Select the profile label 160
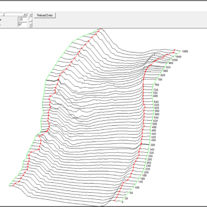 point(142,179)
